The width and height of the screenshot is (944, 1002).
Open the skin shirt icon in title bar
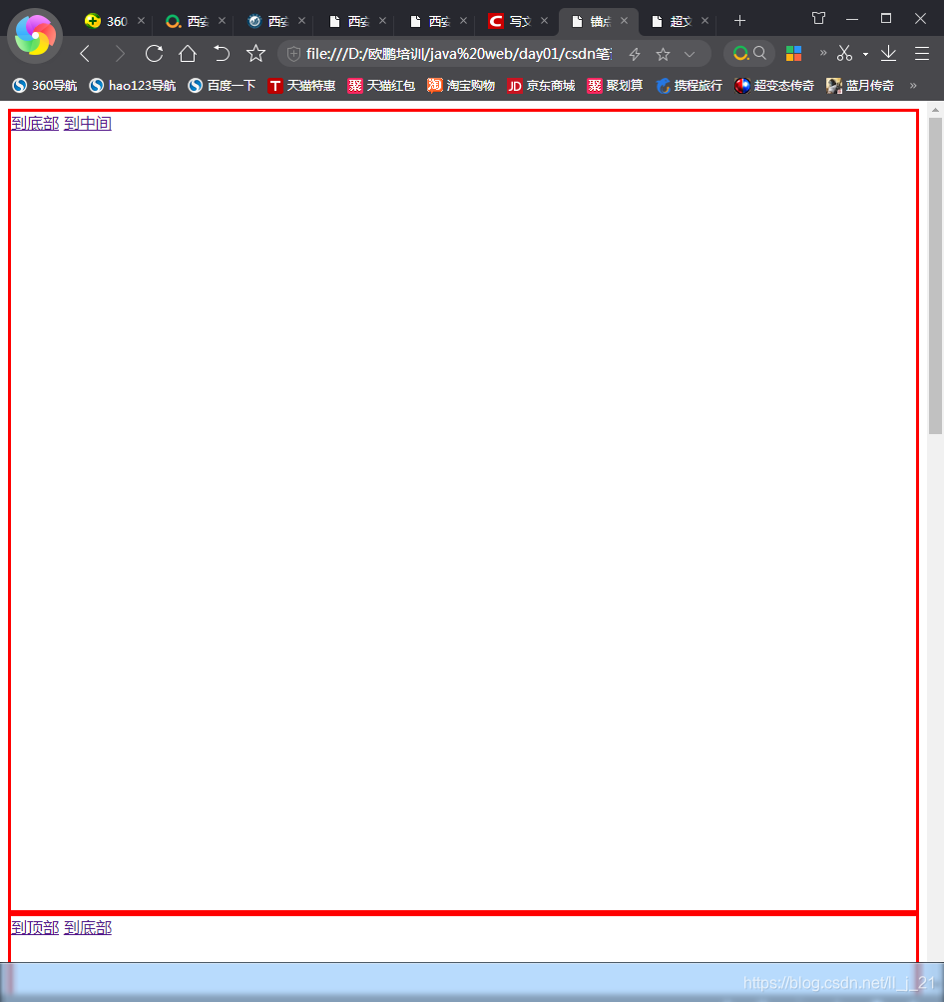(818, 19)
